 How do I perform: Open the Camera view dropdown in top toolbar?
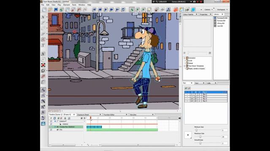coord(208,10)
